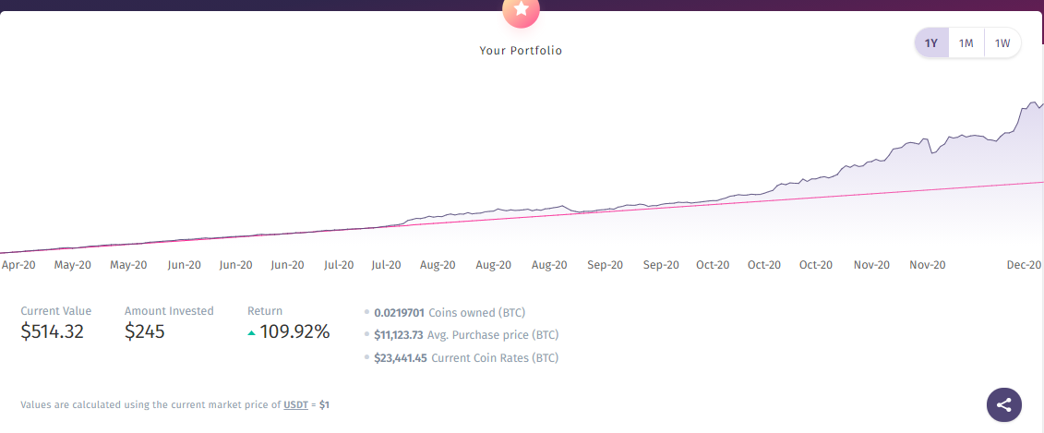Click the star icon above Your Portfolio
This screenshot has width=1044, height=433.
click(x=521, y=10)
